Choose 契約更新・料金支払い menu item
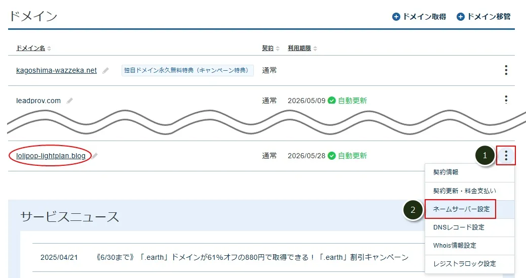This screenshot has width=526, height=278. (x=465, y=191)
